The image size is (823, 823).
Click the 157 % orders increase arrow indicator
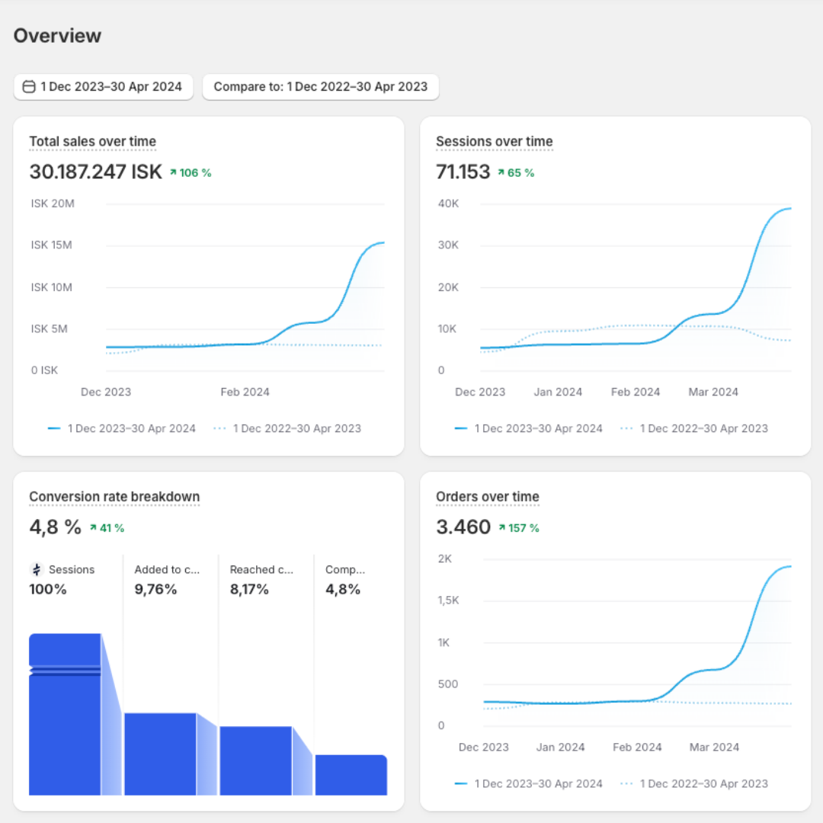(x=502, y=527)
